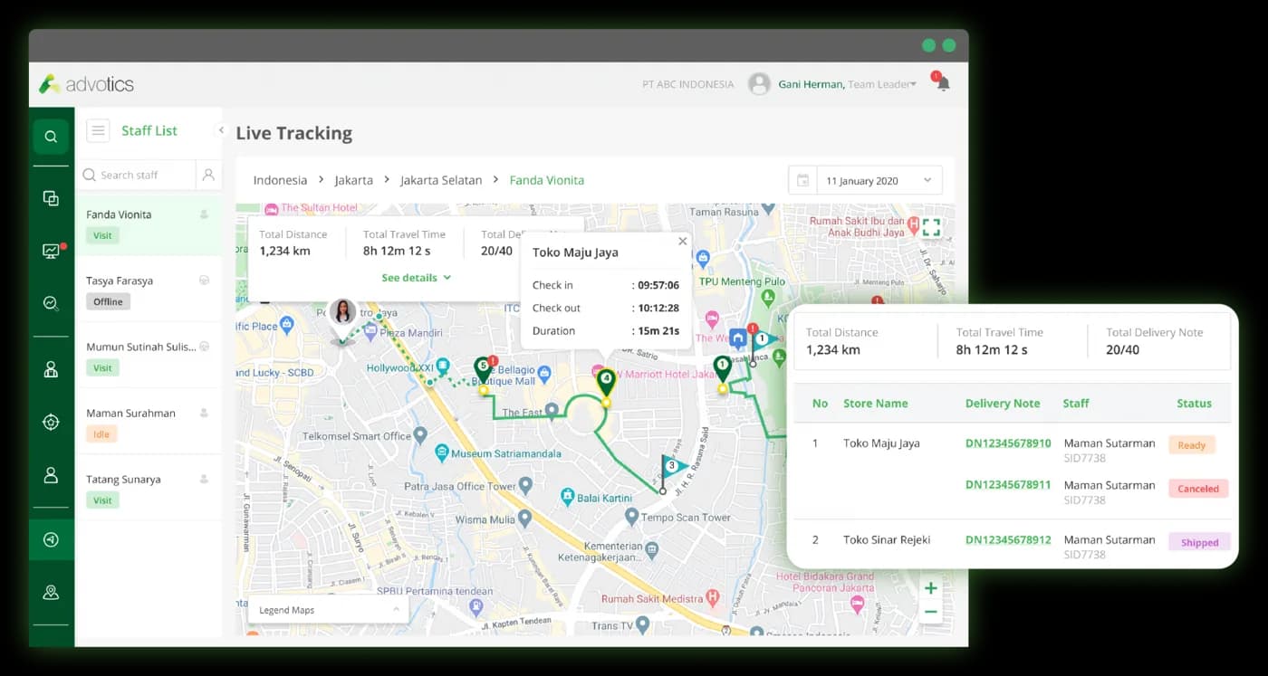Collapse the Staff List panel
Viewport: 1268px width, 676px height.
coord(220,130)
